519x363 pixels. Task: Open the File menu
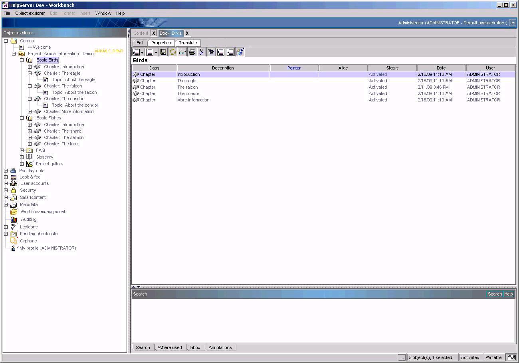pyautogui.click(x=7, y=13)
